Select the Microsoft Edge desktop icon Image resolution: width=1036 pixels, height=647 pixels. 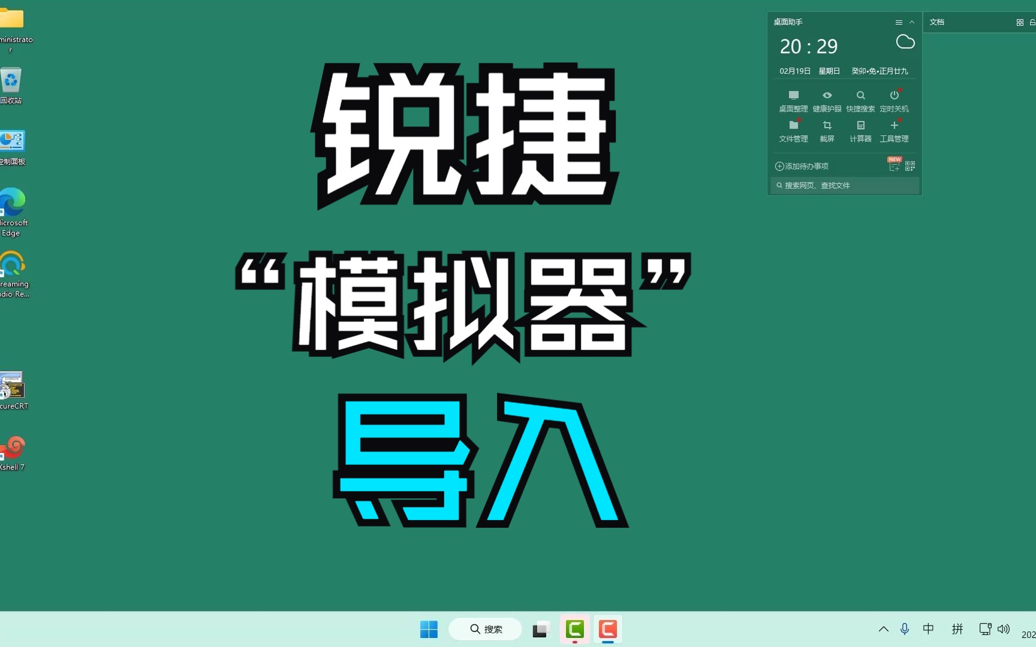coord(13,211)
